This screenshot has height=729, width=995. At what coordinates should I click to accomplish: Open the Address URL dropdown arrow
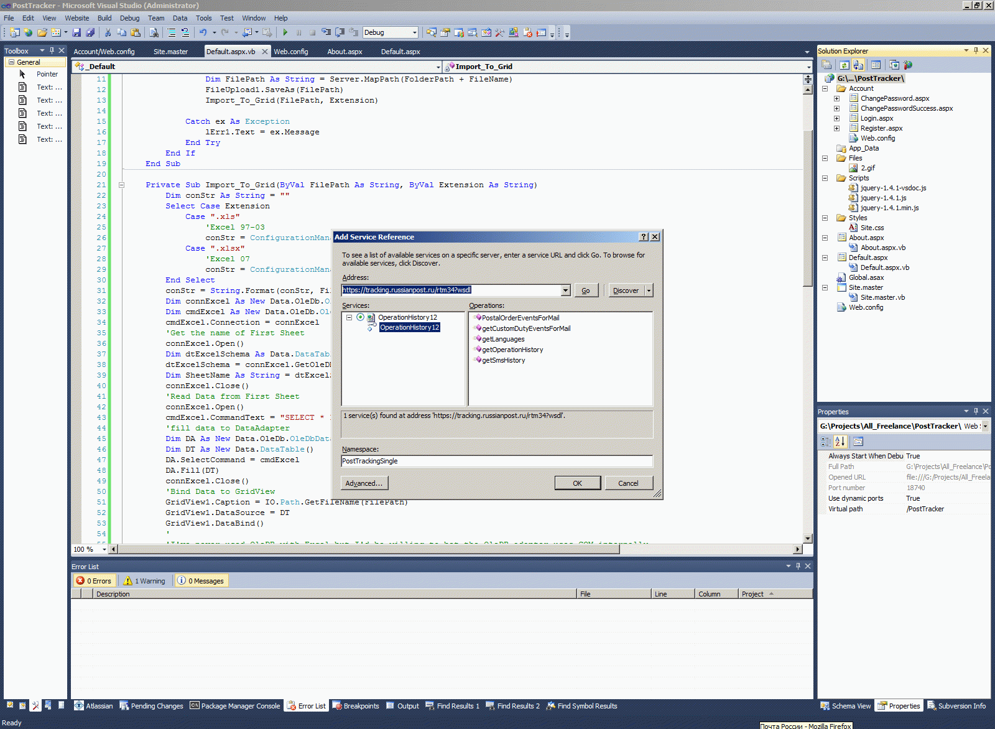pyautogui.click(x=566, y=290)
